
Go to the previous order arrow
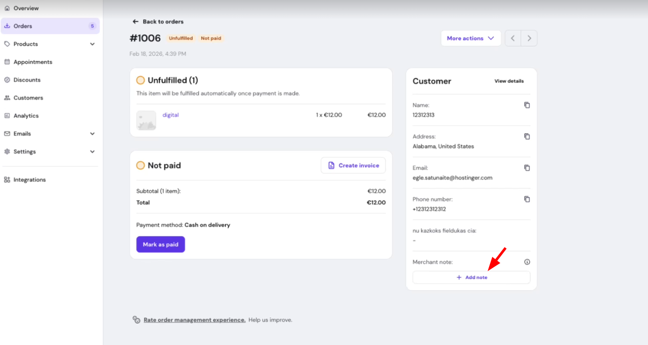click(512, 38)
